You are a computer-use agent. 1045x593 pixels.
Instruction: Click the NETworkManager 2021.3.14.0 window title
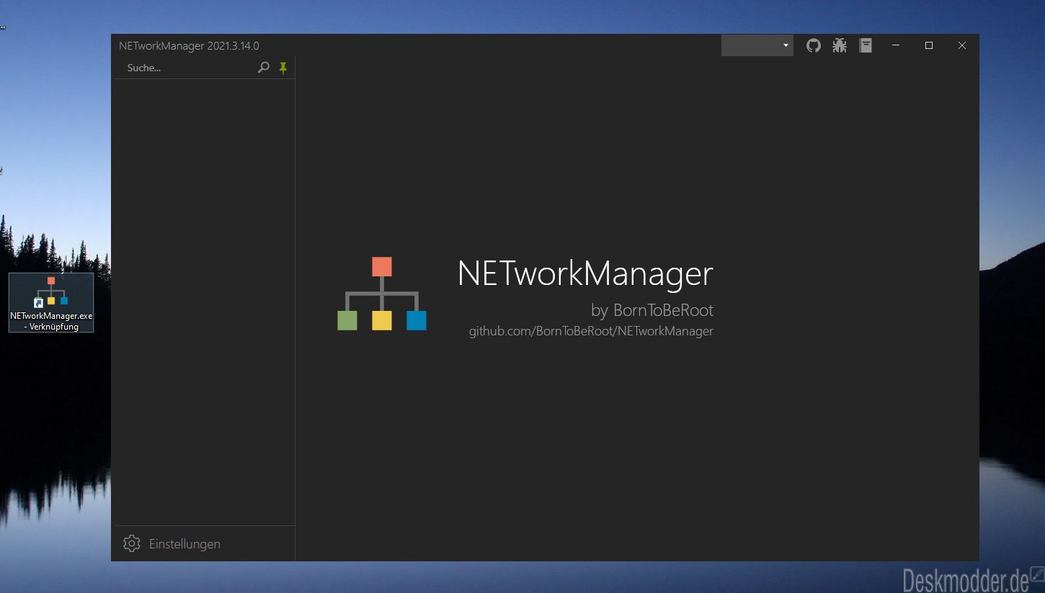[x=189, y=45]
